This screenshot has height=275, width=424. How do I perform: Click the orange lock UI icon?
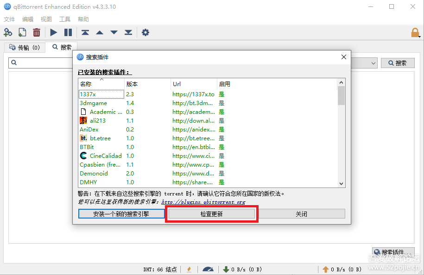pyautogui.click(x=415, y=33)
